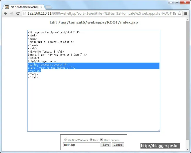Toggle the Write backup checkbox

click(x=101, y=140)
